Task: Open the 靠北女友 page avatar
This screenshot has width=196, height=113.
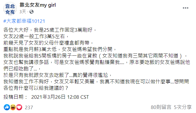Action: click(10, 9)
